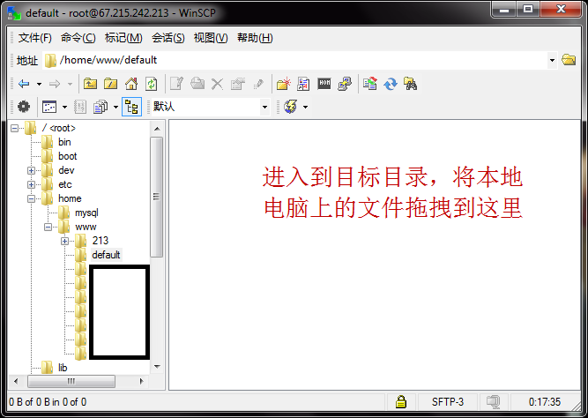Click the synchronize directories icon
588x418 pixels.
click(x=391, y=84)
